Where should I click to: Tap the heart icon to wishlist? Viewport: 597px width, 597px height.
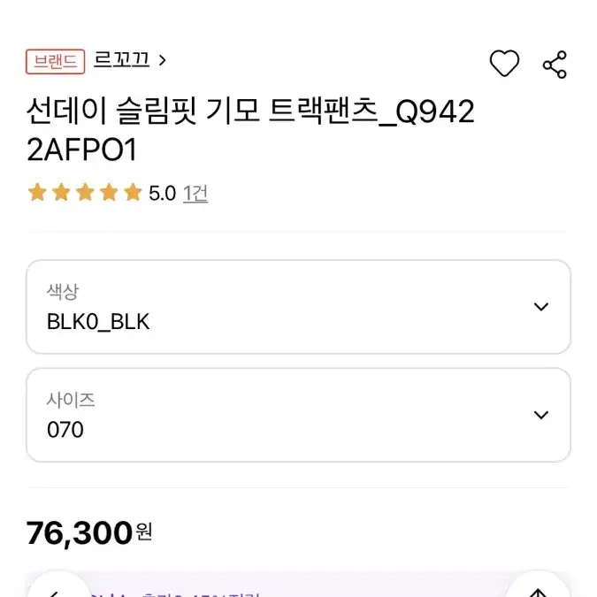click(x=504, y=63)
